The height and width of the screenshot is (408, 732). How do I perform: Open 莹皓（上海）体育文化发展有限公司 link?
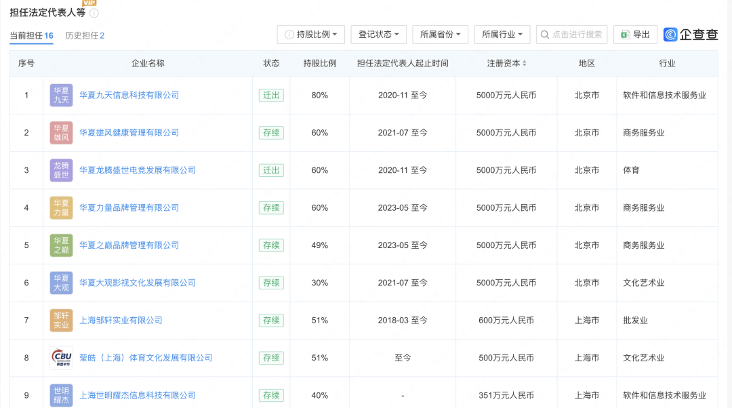(x=146, y=358)
